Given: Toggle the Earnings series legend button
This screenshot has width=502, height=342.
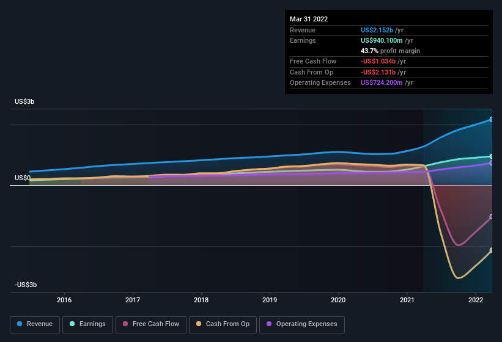Looking at the screenshot, I should [87, 325].
